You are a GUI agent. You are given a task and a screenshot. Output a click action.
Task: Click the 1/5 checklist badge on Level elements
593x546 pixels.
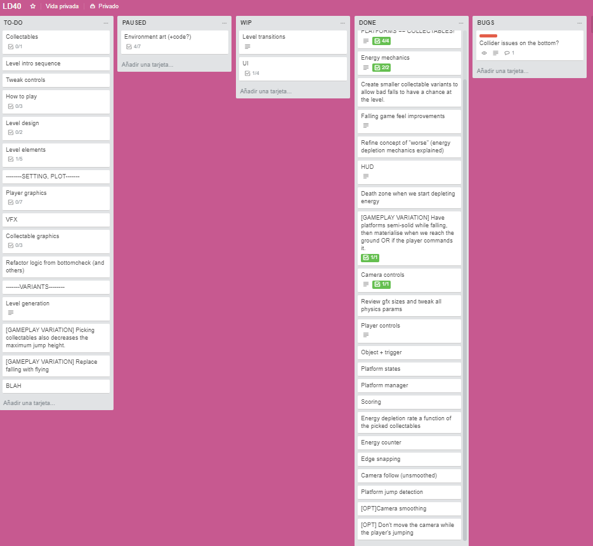coord(15,159)
